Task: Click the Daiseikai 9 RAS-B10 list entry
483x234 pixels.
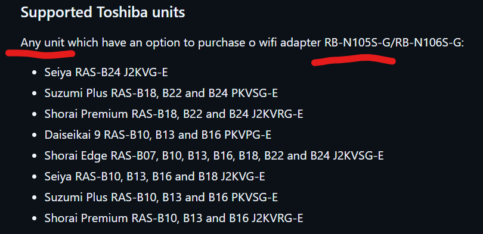Action: click(x=157, y=135)
